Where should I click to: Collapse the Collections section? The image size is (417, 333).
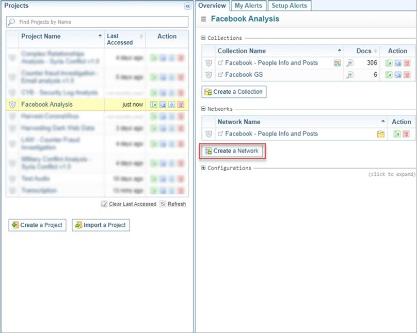click(203, 38)
